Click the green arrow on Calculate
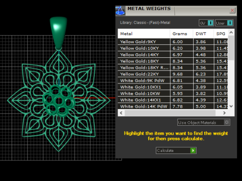 pos(193,150)
